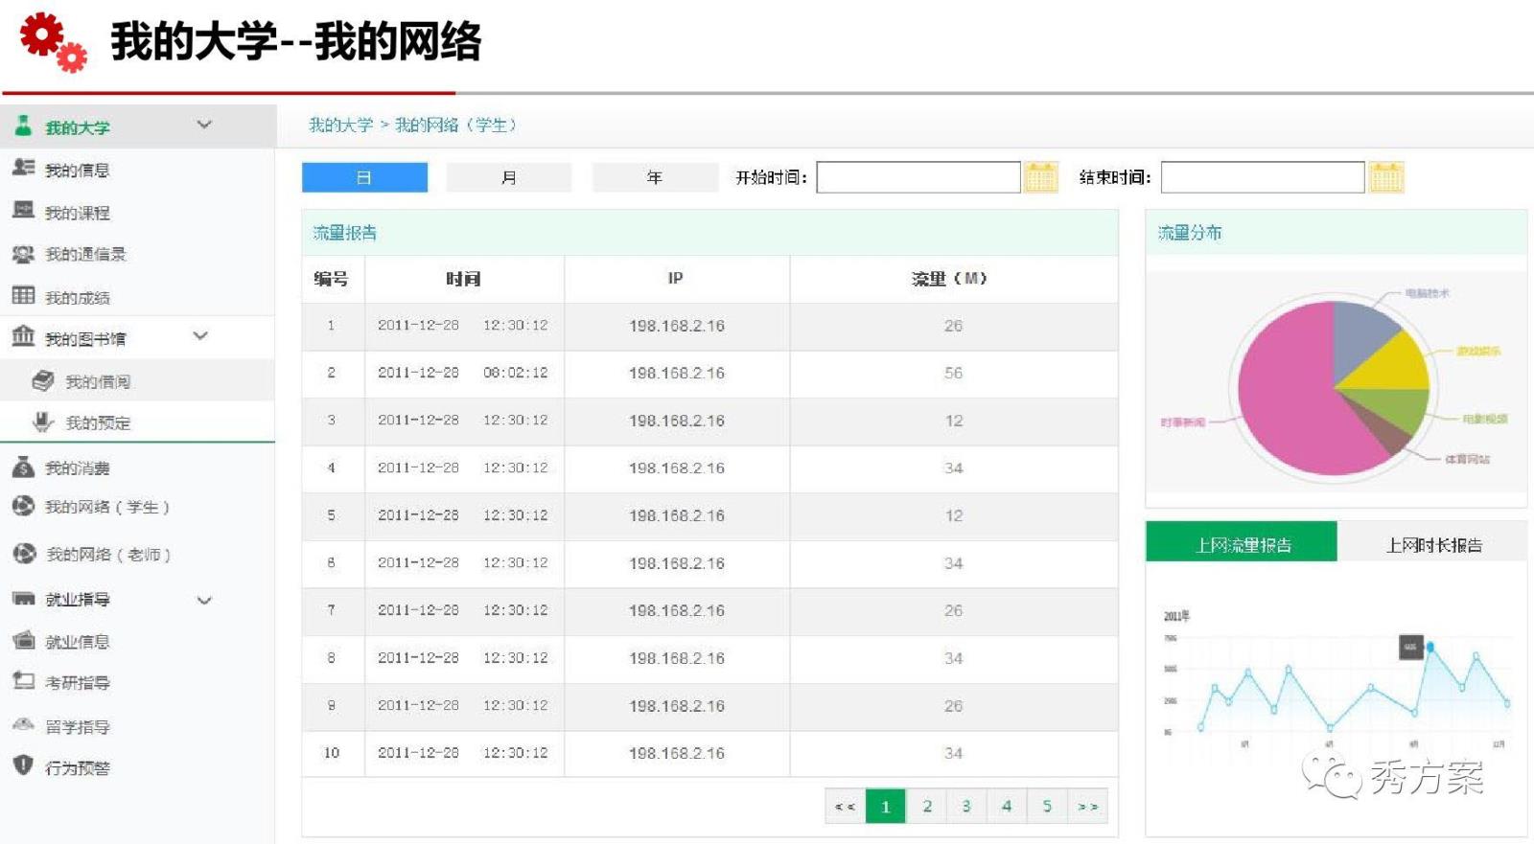Screen dimensions: 1534x844
Task: Go to page 2 of results
Action: point(926,806)
